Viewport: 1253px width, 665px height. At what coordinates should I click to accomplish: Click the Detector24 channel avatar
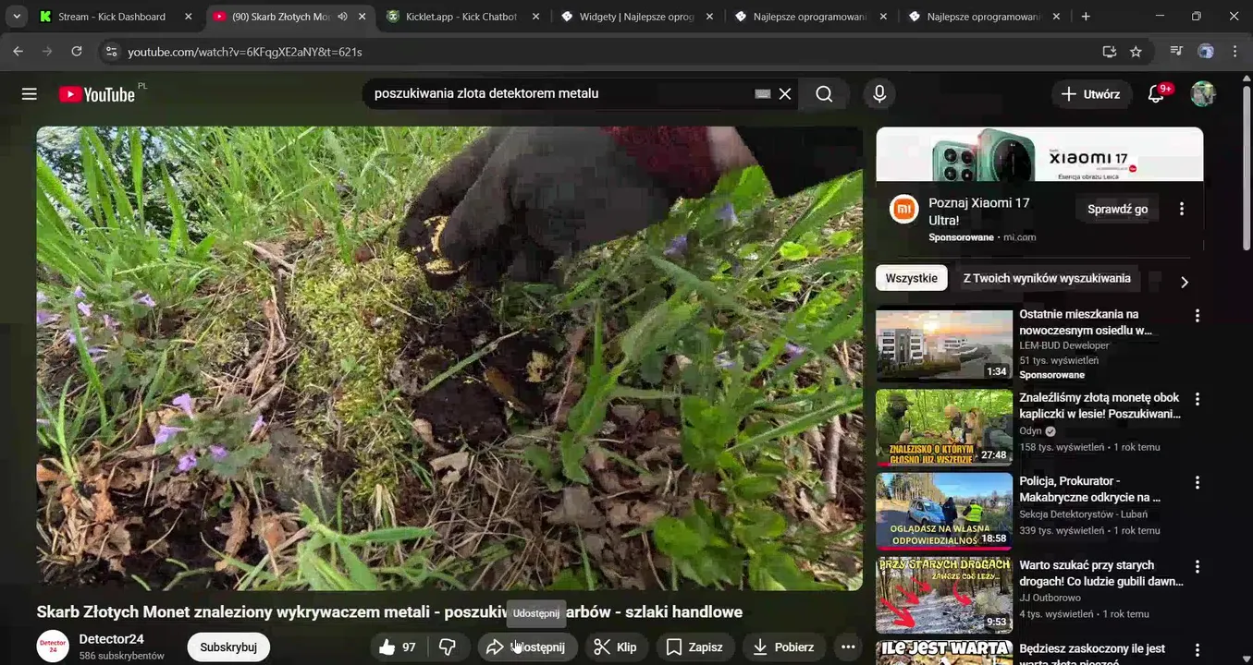pyautogui.click(x=53, y=647)
